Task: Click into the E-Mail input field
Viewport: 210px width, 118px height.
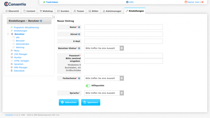Action: 123,41
